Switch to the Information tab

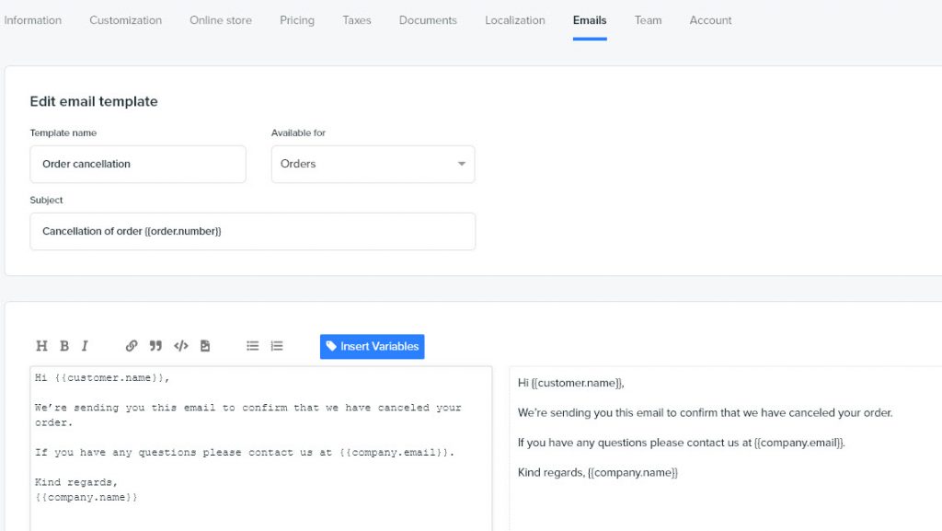[x=32, y=20]
